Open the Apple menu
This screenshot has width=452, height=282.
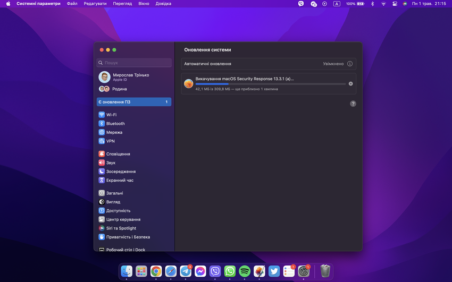[8, 4]
